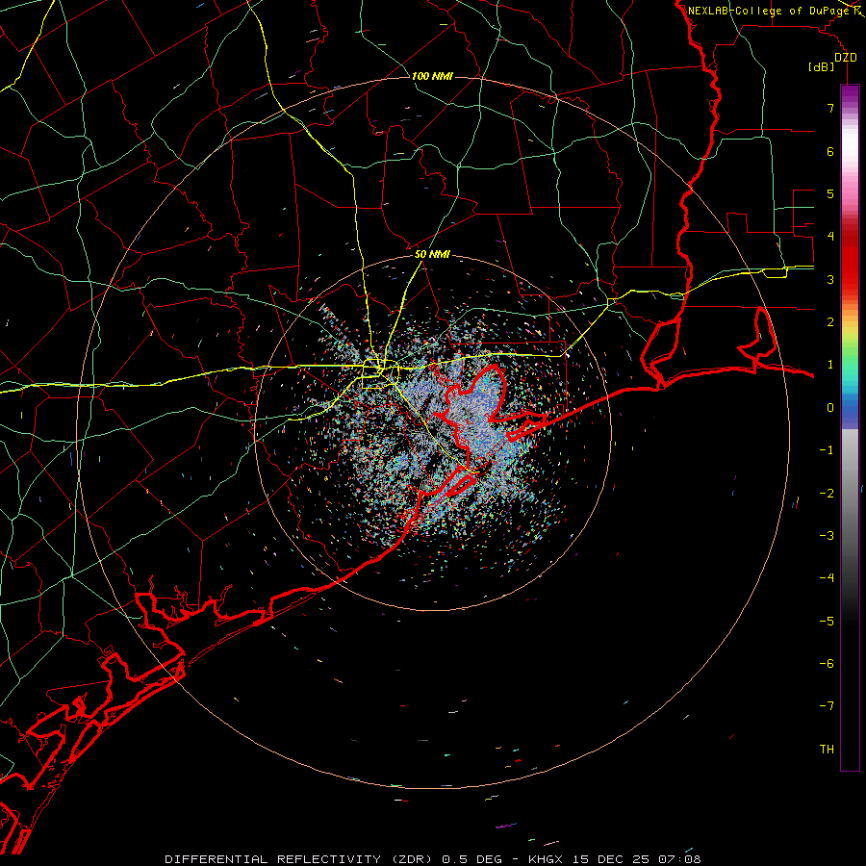
Task: Click legend value 3 label
Action: [x=830, y=279]
